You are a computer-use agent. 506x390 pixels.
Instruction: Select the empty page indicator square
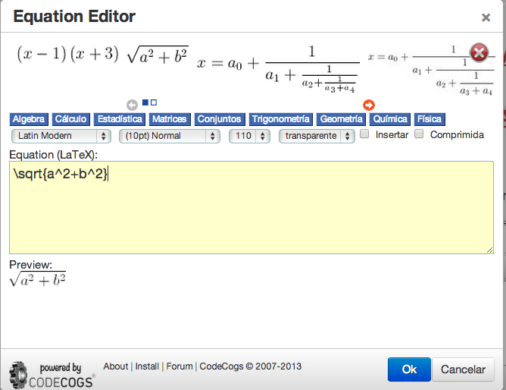[x=154, y=102]
